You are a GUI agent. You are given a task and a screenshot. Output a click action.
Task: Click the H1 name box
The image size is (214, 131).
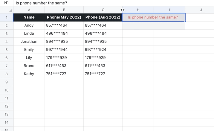tap(6, 3)
